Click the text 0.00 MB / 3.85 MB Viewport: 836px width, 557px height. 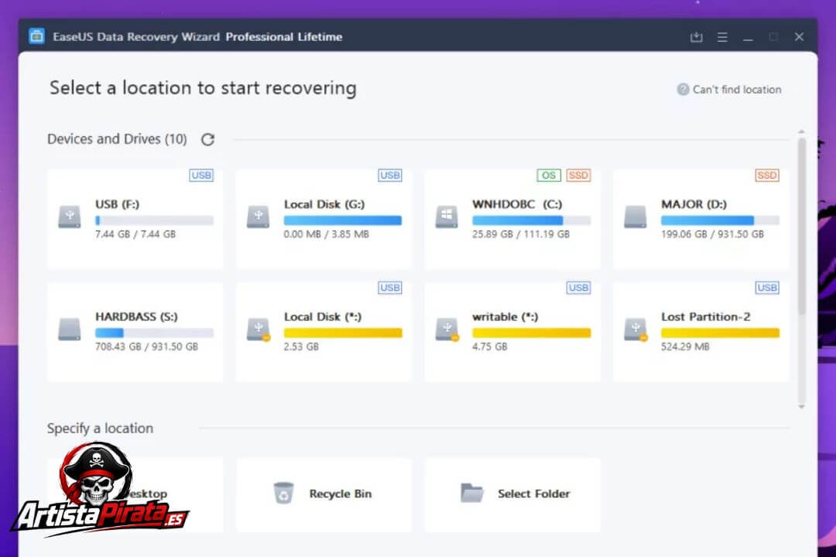pyautogui.click(x=327, y=234)
